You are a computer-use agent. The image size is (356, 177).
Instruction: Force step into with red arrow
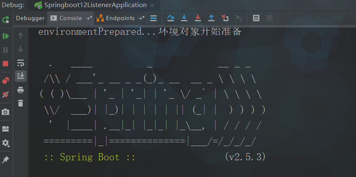(198, 18)
